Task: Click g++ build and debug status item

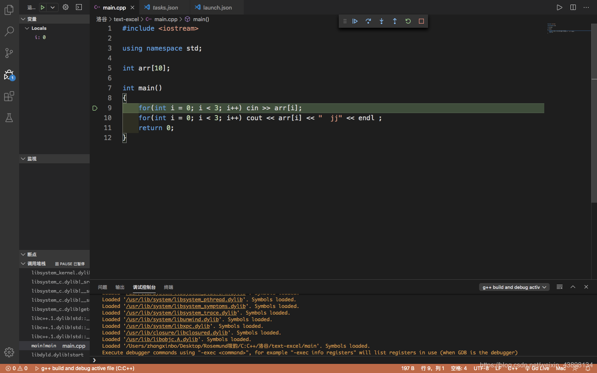Action: [85, 368]
